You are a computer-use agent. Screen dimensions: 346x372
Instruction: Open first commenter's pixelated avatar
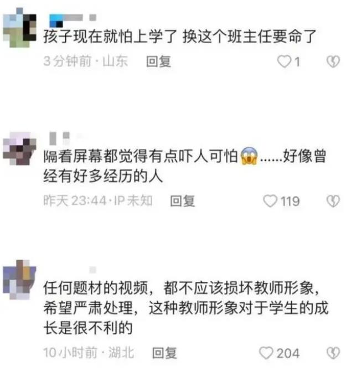19,27
